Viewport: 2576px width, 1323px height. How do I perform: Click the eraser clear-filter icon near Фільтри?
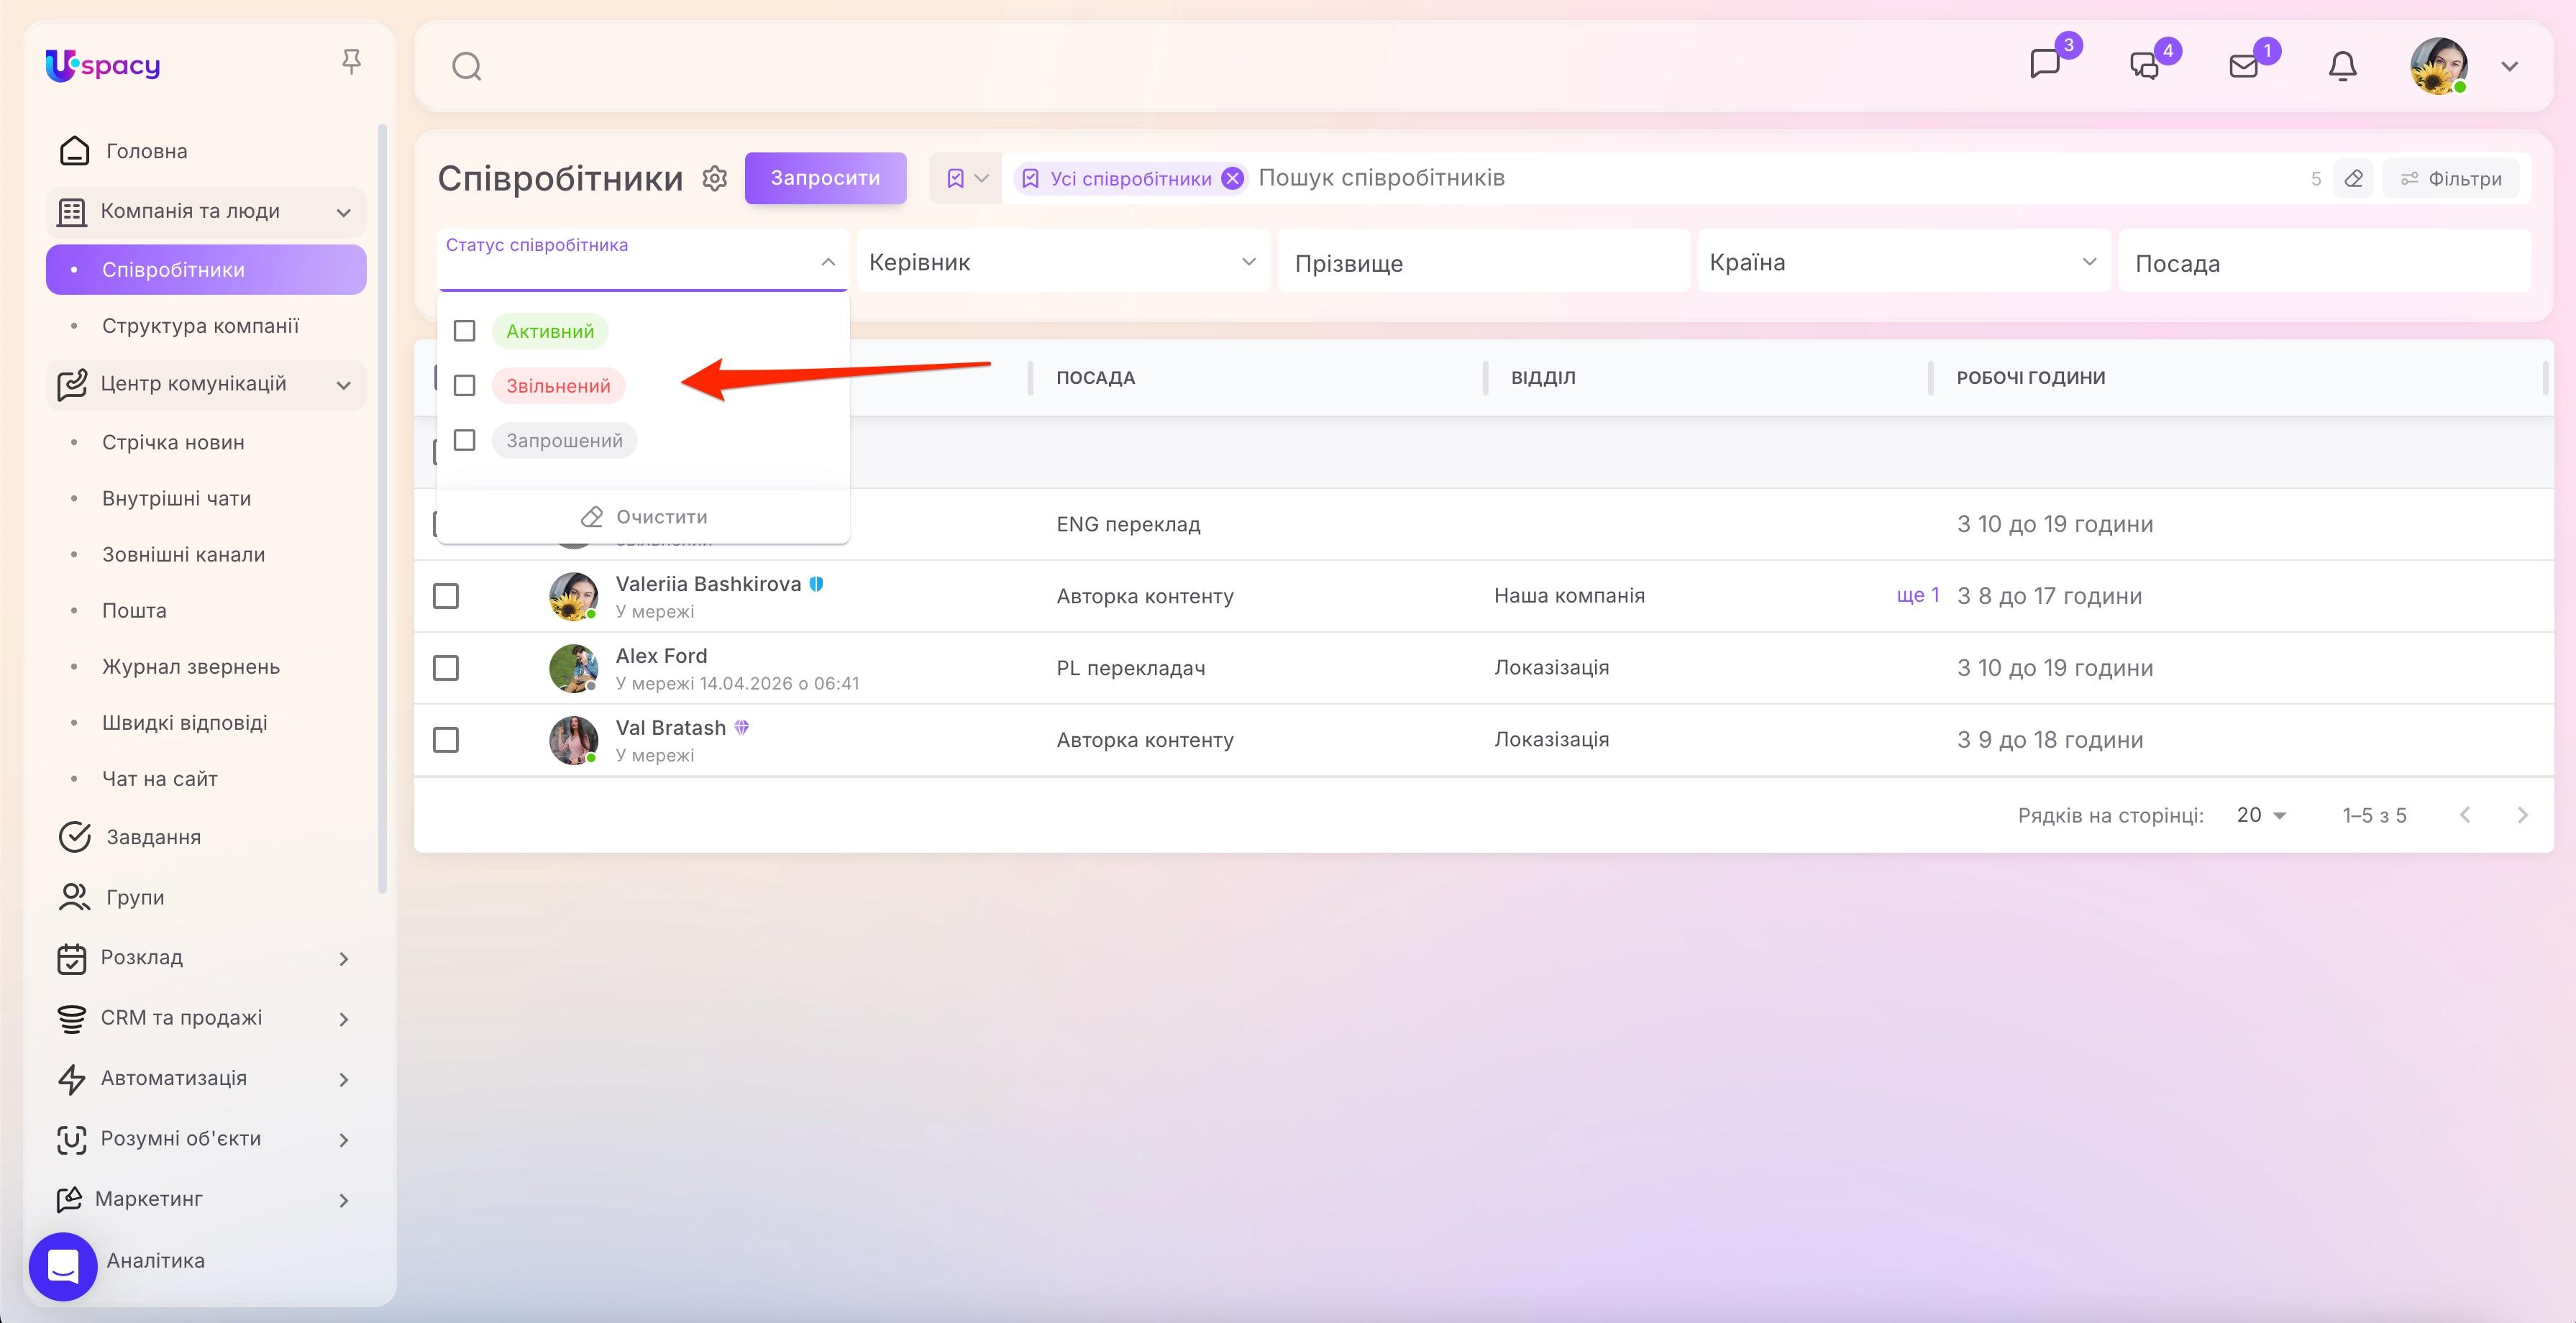(2353, 179)
